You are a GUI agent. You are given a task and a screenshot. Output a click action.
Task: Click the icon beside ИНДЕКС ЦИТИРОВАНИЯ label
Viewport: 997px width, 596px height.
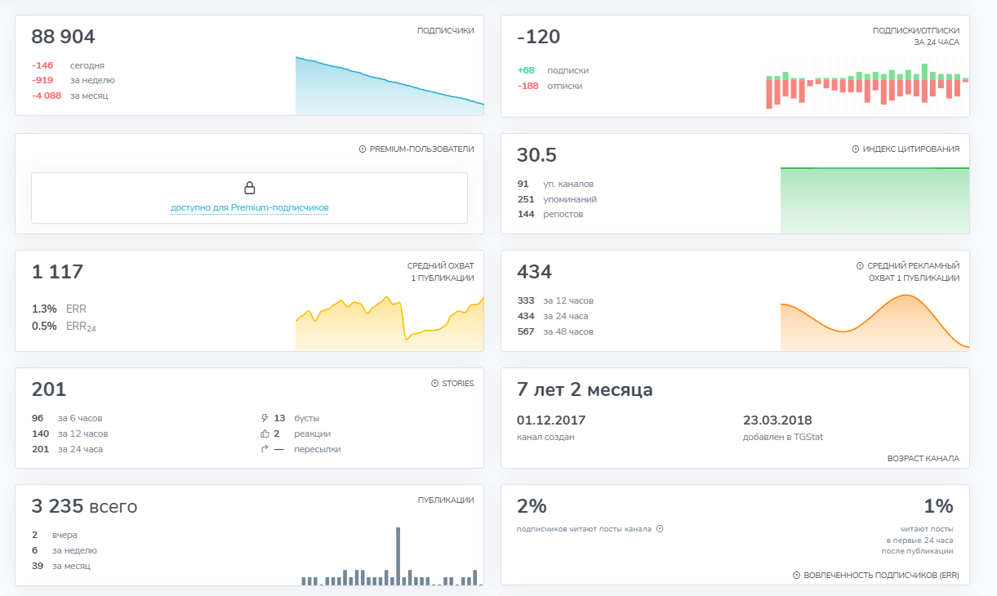coord(856,149)
